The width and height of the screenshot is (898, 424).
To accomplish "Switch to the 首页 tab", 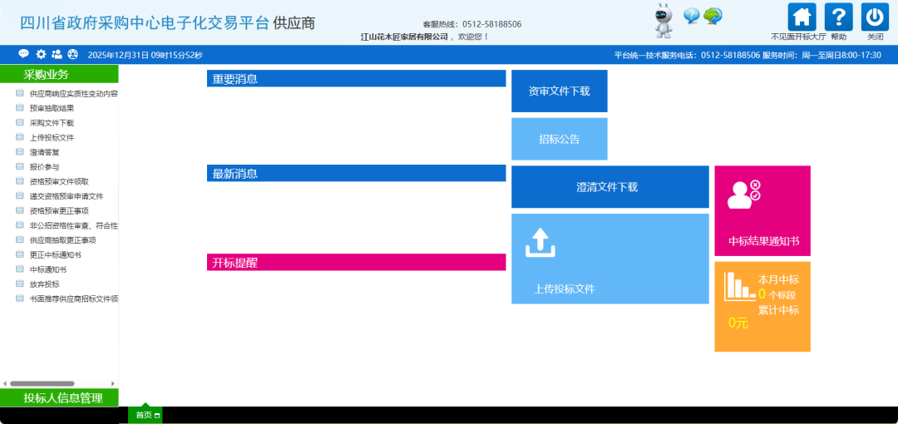I will (x=146, y=415).
